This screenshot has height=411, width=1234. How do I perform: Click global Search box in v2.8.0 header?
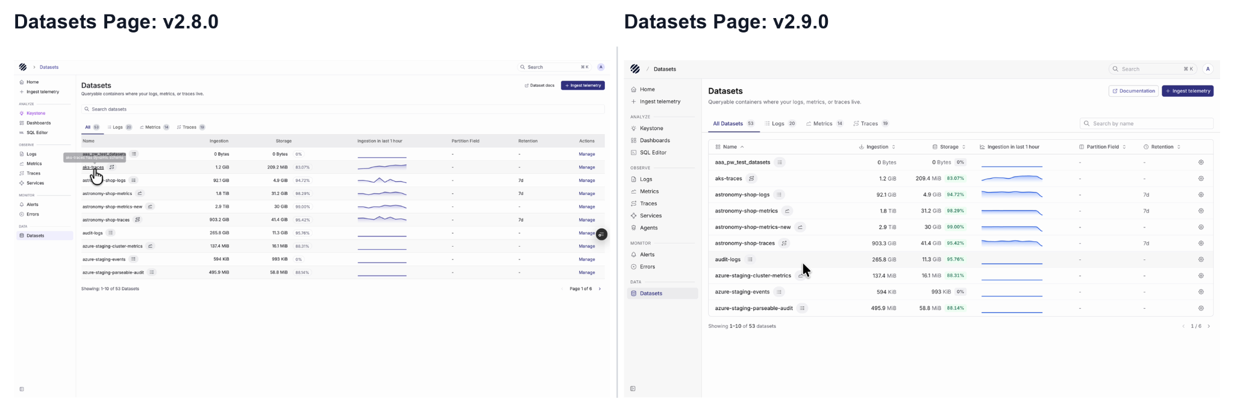pos(554,67)
